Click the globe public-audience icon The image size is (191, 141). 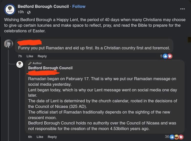pyautogui.click(x=29, y=12)
